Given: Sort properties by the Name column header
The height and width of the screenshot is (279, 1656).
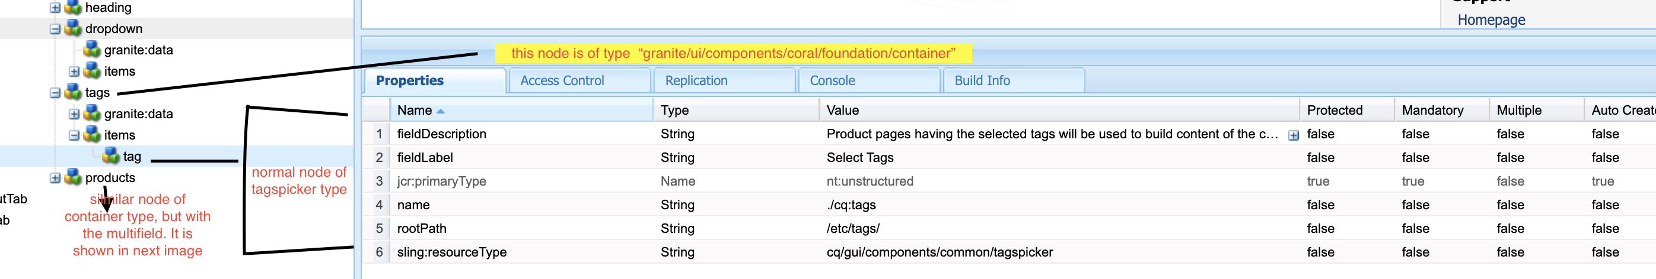Looking at the screenshot, I should pyautogui.click(x=415, y=111).
